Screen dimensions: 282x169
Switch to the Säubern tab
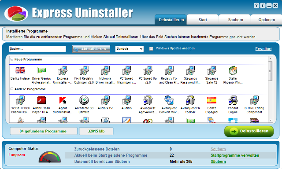click(x=235, y=19)
